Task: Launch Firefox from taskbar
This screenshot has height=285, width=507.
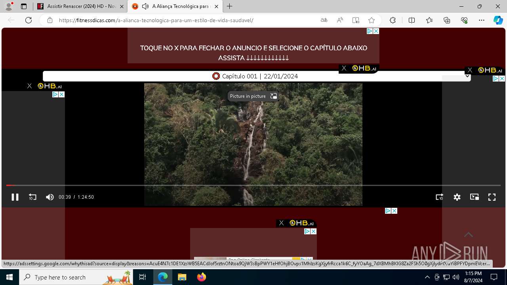Action: coord(202,277)
